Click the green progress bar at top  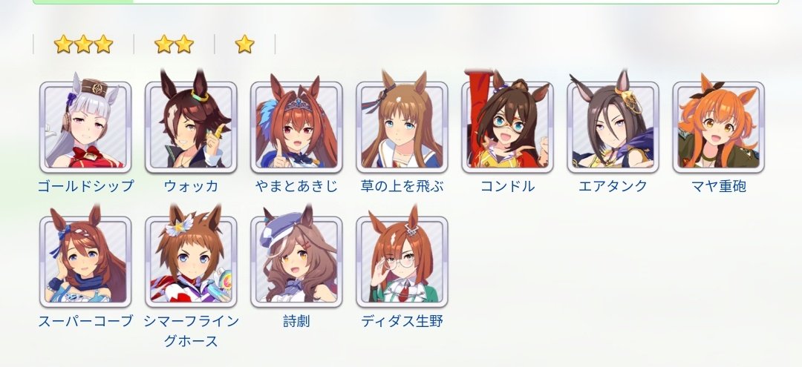(405, 1)
